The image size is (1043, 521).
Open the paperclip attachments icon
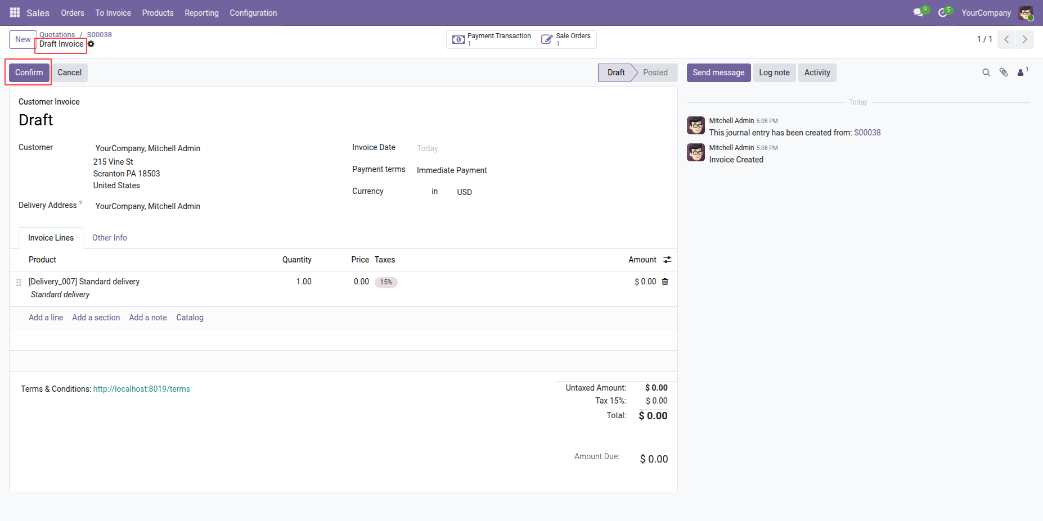(x=1004, y=73)
